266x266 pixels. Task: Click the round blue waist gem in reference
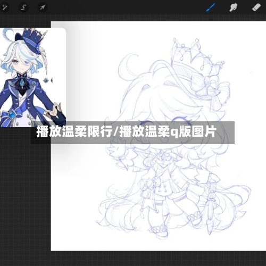click(13, 115)
